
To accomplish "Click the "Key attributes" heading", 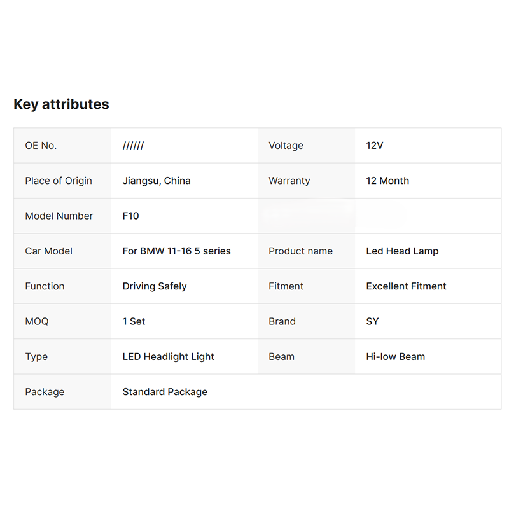I will [x=61, y=104].
